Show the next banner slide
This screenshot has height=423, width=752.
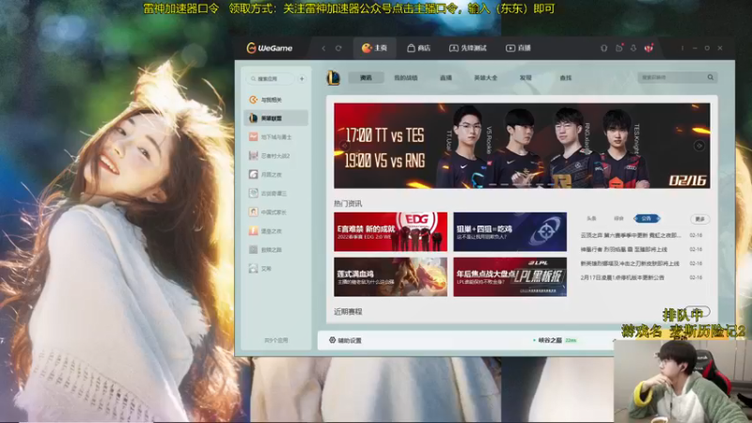699,146
